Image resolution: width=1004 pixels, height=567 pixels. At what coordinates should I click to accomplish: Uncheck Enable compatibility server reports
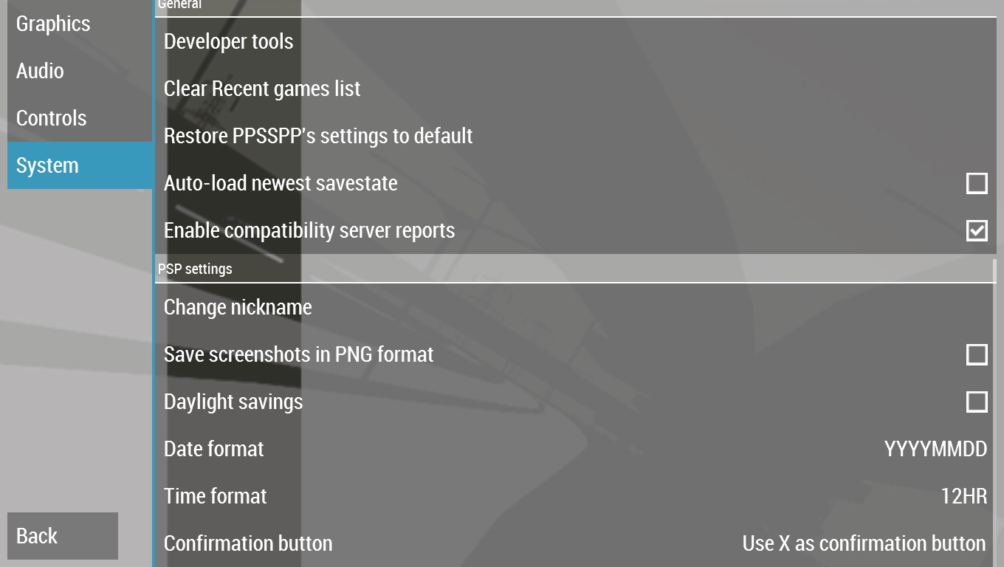point(976,230)
